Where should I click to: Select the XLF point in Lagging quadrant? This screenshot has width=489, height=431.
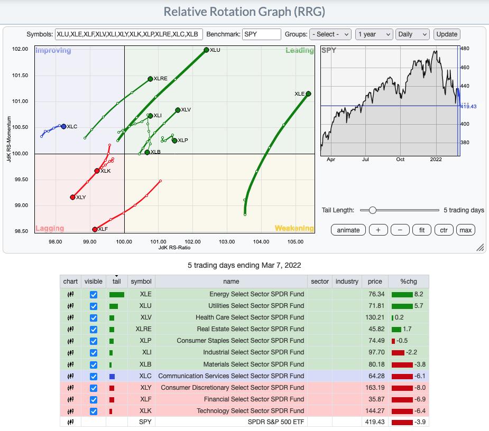95,229
